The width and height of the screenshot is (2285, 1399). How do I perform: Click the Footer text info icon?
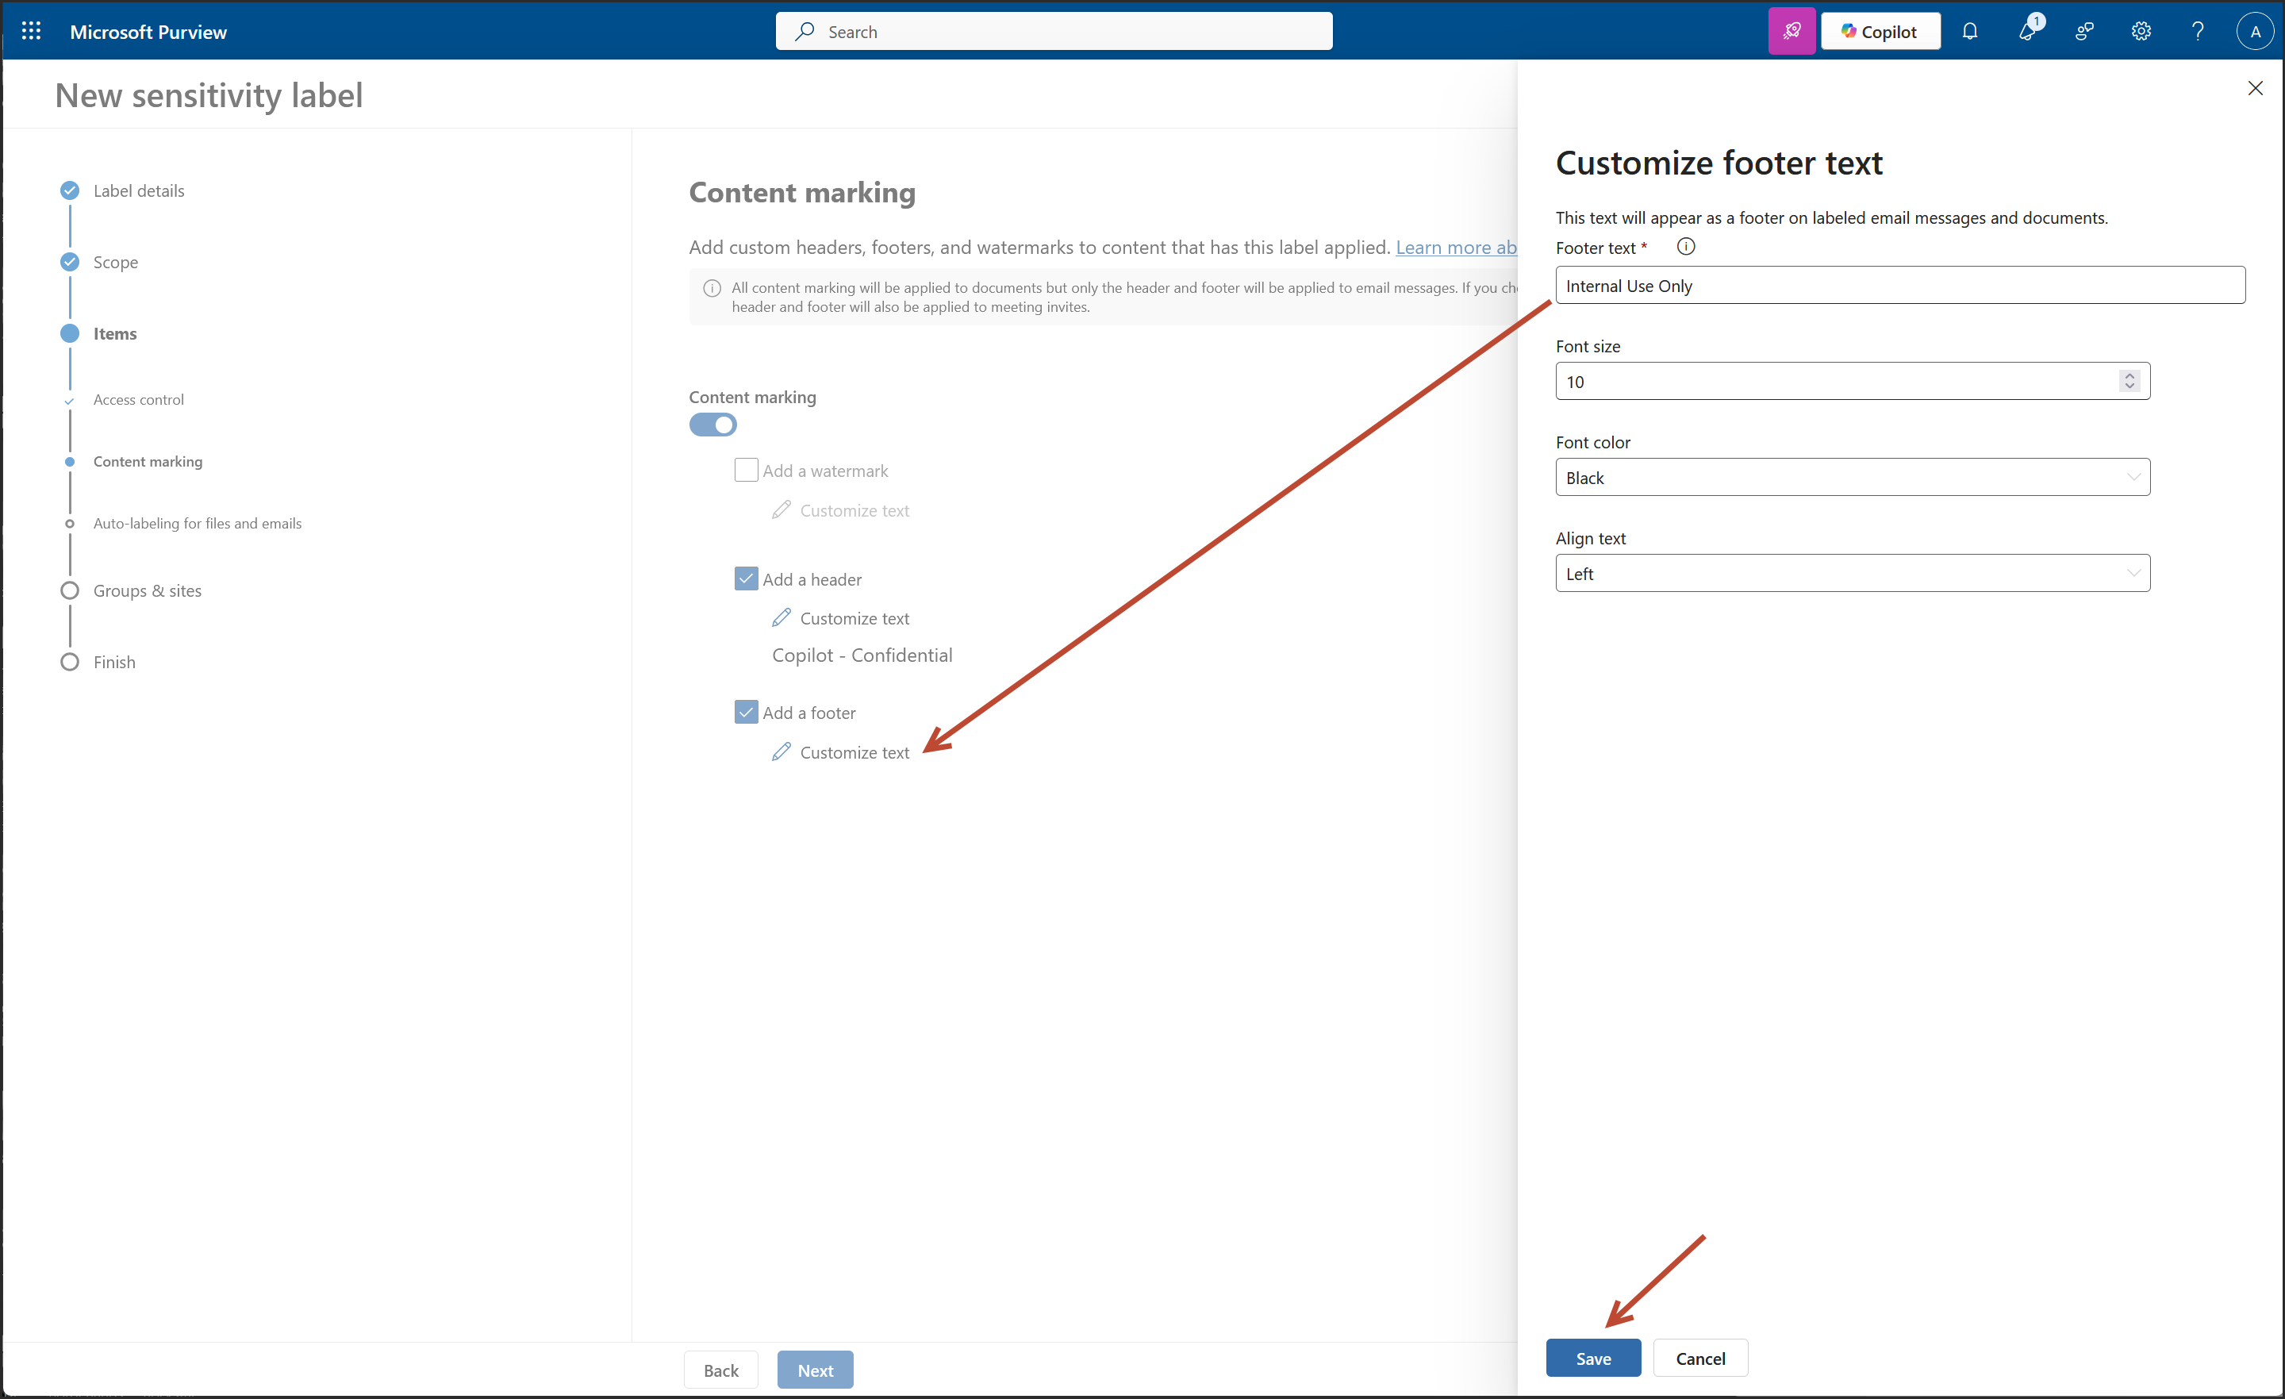pyautogui.click(x=1686, y=247)
